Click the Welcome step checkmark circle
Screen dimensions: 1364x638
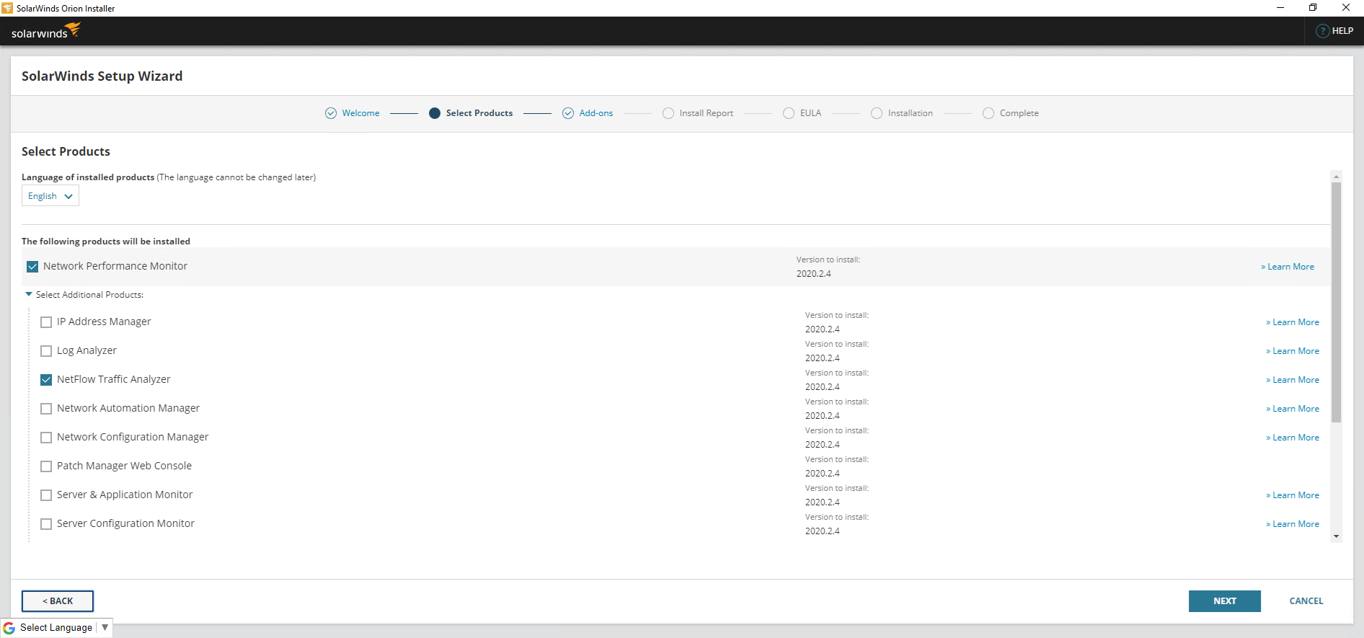[x=331, y=113]
